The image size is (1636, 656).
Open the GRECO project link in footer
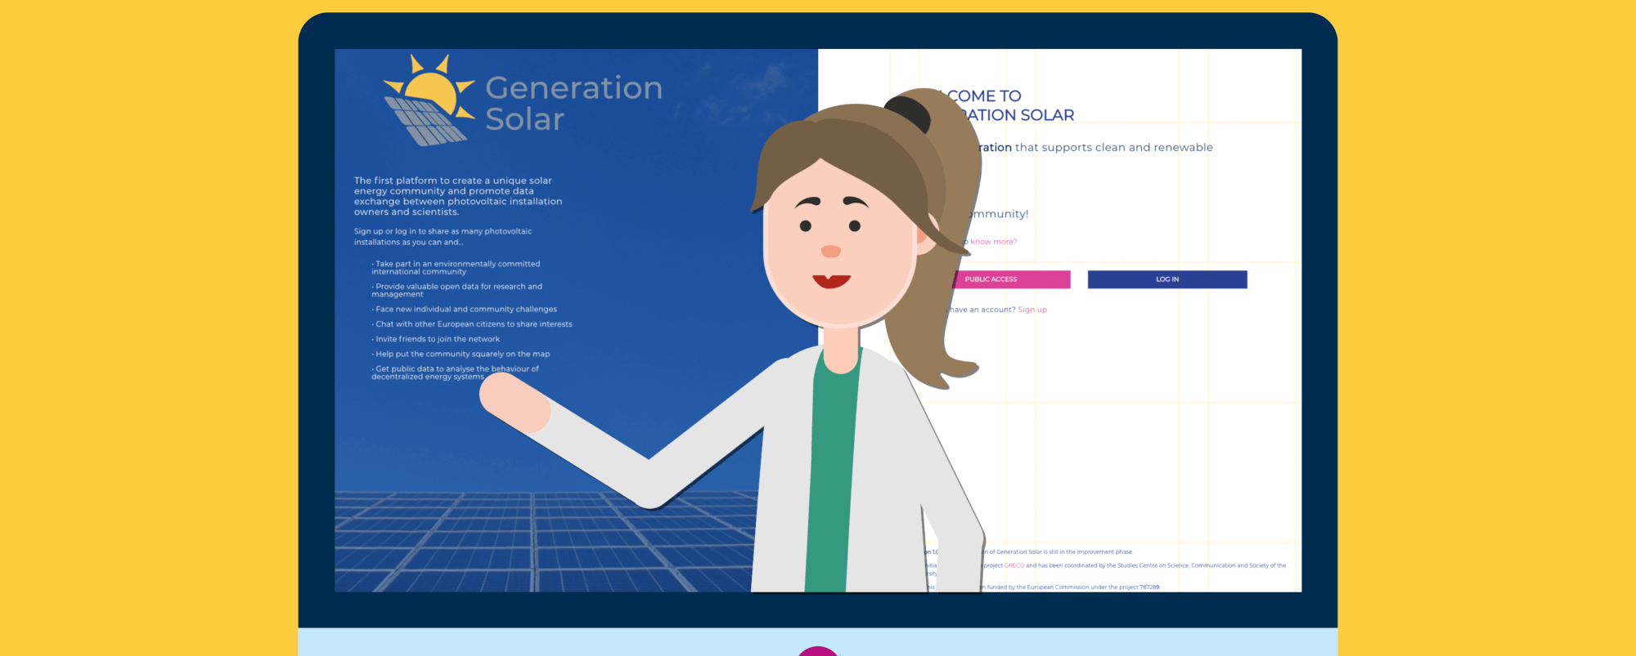click(x=1014, y=565)
